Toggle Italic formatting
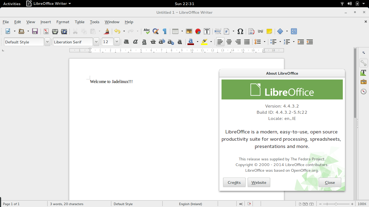Screen dimensions: 369x207 pyautogui.click(x=135, y=42)
